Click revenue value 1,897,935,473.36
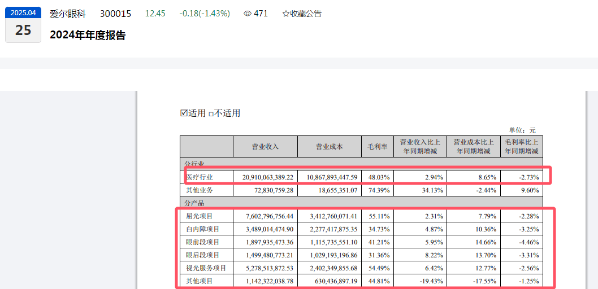The width and height of the screenshot is (598, 289). pyautogui.click(x=270, y=242)
